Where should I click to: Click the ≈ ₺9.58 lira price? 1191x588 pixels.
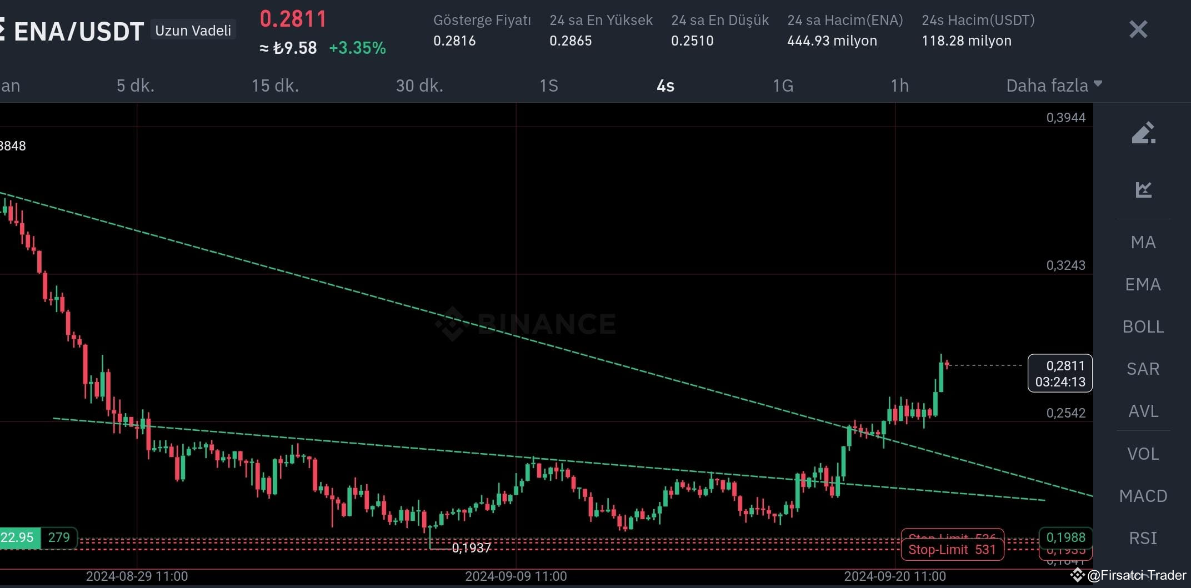(288, 48)
